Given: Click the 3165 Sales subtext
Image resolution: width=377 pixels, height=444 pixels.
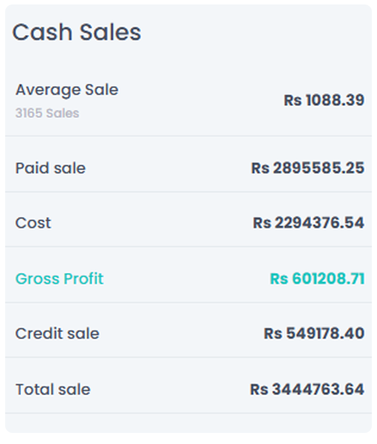Looking at the screenshot, I should coord(47,113).
